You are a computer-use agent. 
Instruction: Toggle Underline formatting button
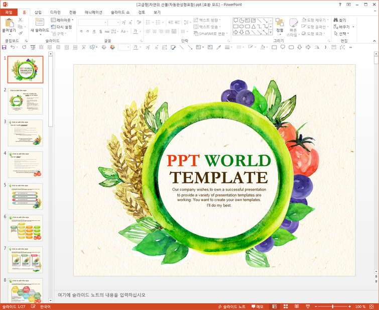pos(94,31)
